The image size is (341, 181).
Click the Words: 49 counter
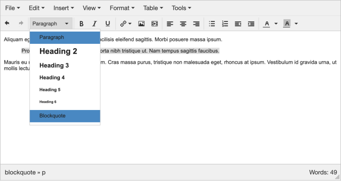(323, 172)
